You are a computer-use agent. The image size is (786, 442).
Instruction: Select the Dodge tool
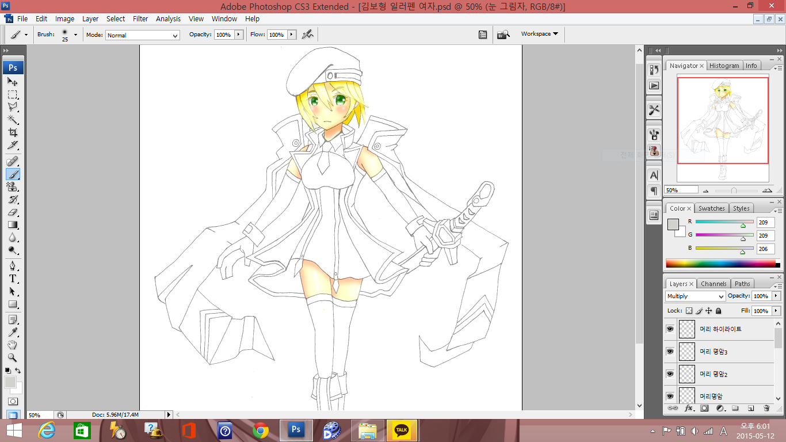click(13, 250)
